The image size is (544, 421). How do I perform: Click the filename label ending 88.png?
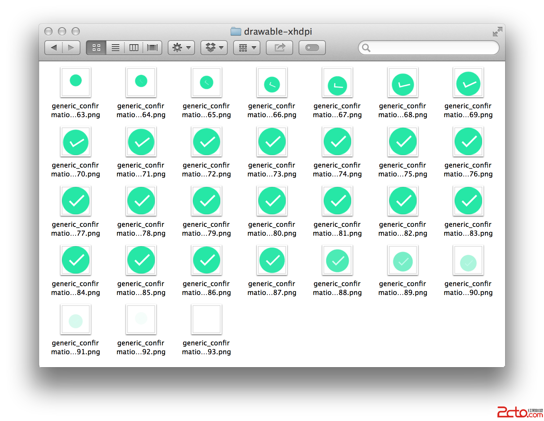point(337,288)
